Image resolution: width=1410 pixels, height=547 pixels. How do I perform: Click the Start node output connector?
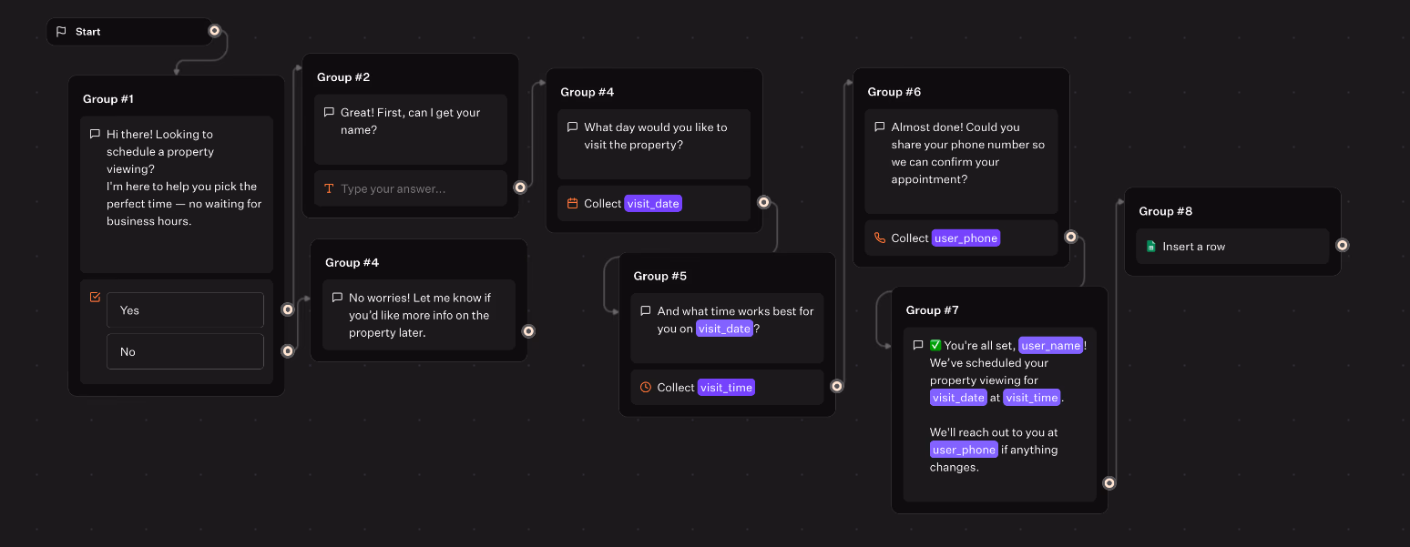215,31
